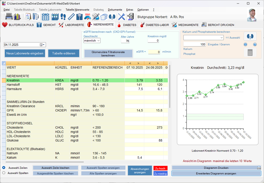Open the Extras menu
Screen dimensions: 264x183
[x=130, y=10]
